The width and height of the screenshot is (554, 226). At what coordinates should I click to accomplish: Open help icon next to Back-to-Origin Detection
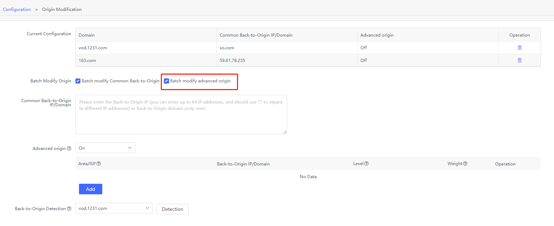tap(69, 209)
